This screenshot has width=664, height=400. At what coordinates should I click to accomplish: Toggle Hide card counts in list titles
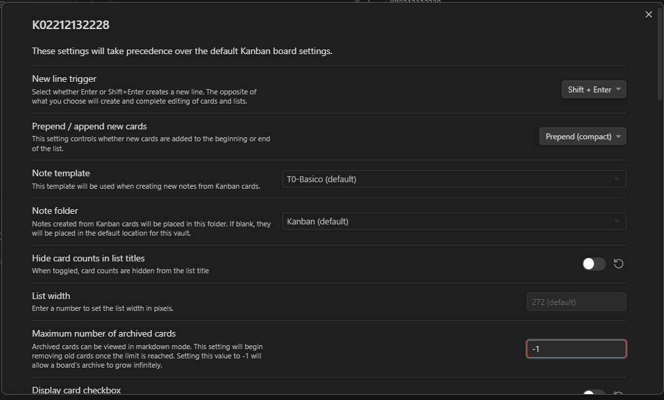tap(593, 263)
